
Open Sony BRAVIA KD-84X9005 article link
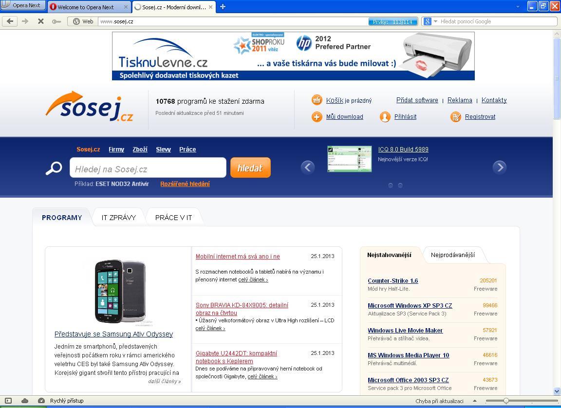(242, 309)
